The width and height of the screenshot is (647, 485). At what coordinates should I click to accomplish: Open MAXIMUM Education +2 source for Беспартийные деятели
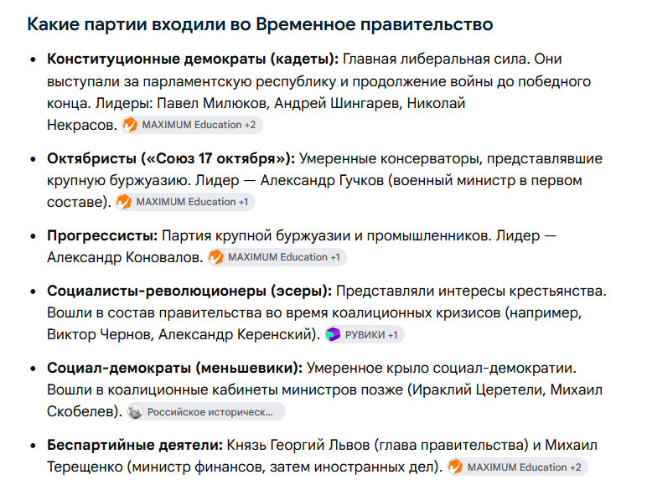517,467
